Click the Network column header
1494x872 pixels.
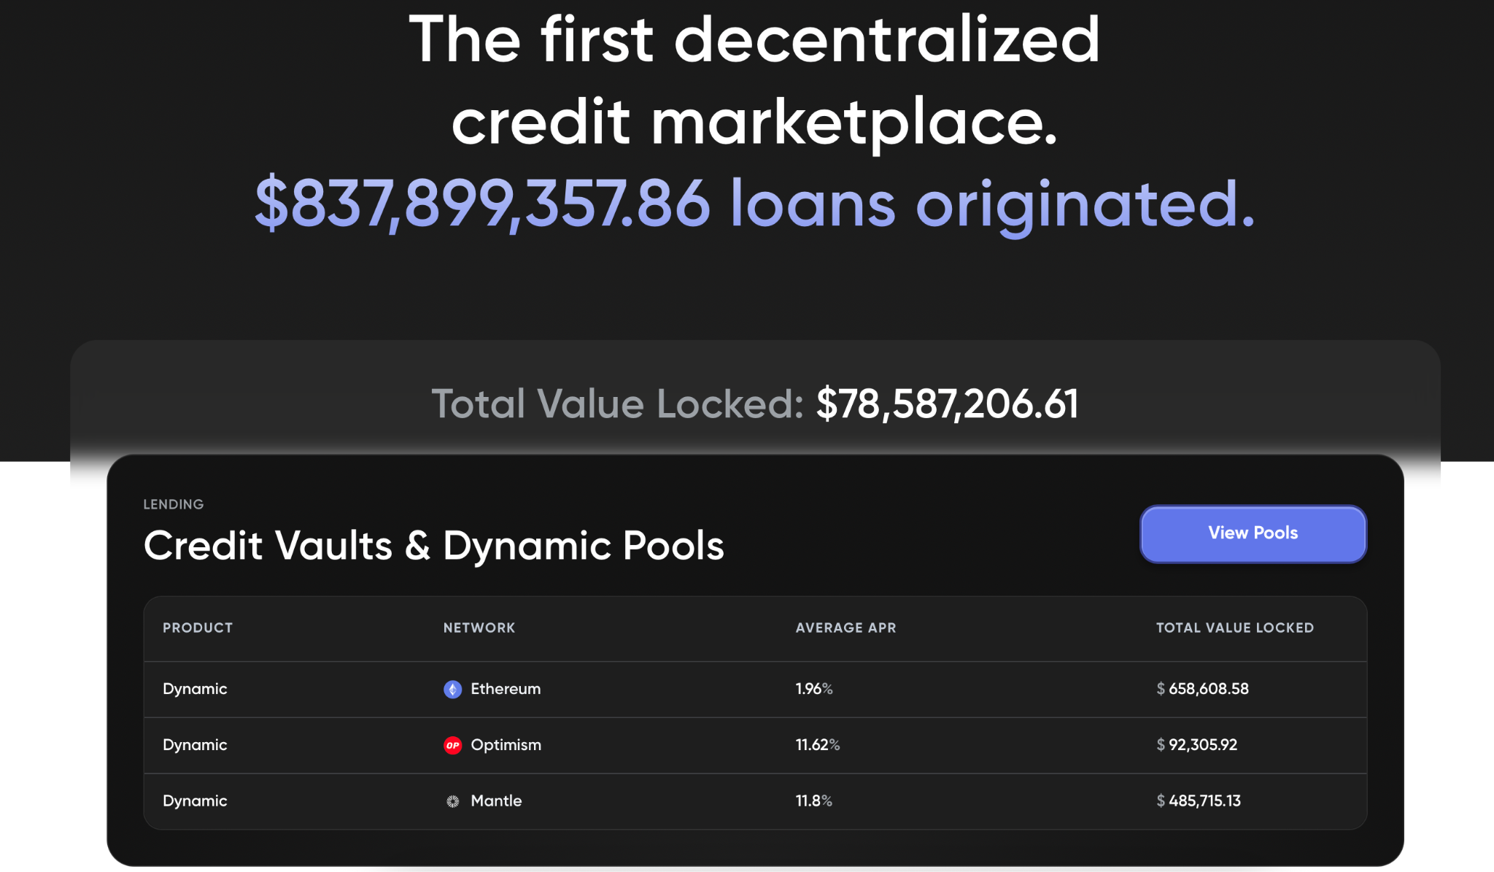pyautogui.click(x=479, y=628)
